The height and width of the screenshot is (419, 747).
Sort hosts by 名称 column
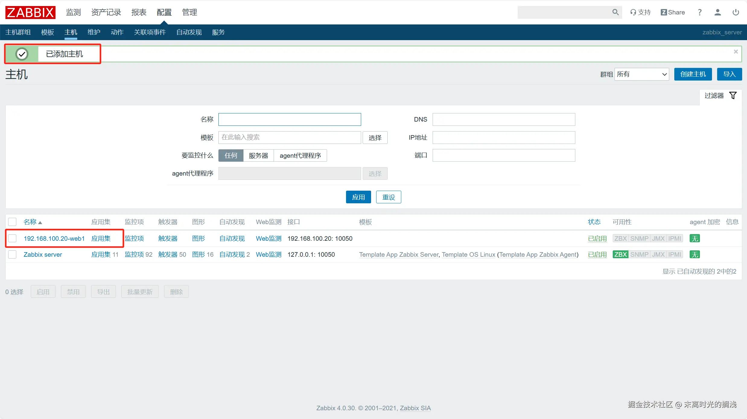(x=30, y=222)
